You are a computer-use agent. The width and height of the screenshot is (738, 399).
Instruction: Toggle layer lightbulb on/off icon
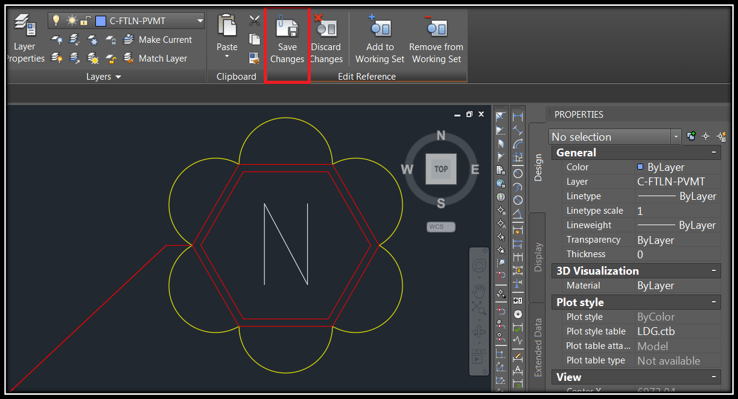[56, 21]
